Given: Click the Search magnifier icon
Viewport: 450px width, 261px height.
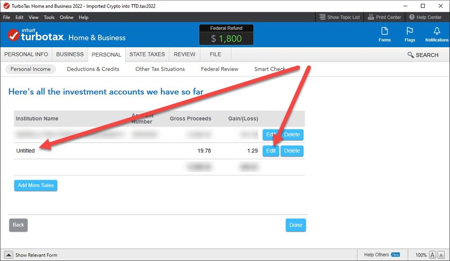Looking at the screenshot, I should pyautogui.click(x=410, y=55).
